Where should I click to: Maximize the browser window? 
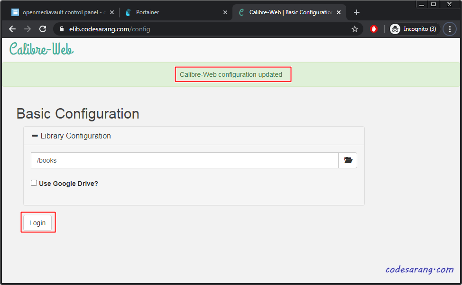[434, 4]
